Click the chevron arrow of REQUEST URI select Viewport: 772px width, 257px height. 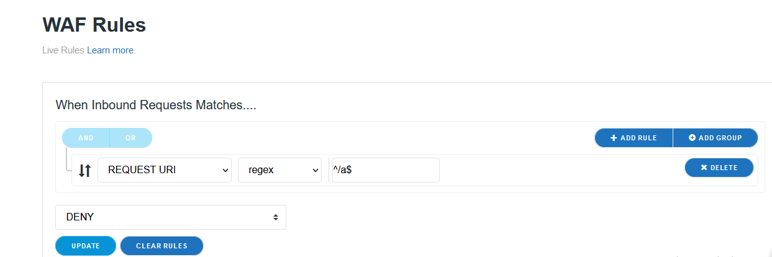click(225, 171)
